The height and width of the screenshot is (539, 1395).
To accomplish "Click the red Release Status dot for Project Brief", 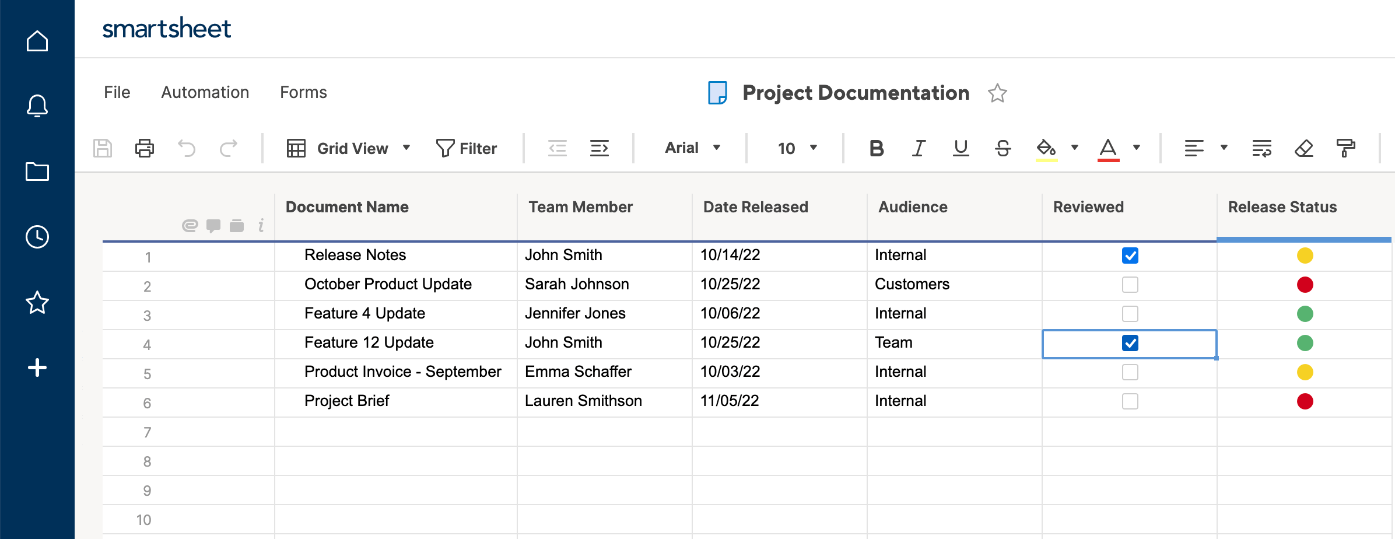I will click(x=1305, y=401).
